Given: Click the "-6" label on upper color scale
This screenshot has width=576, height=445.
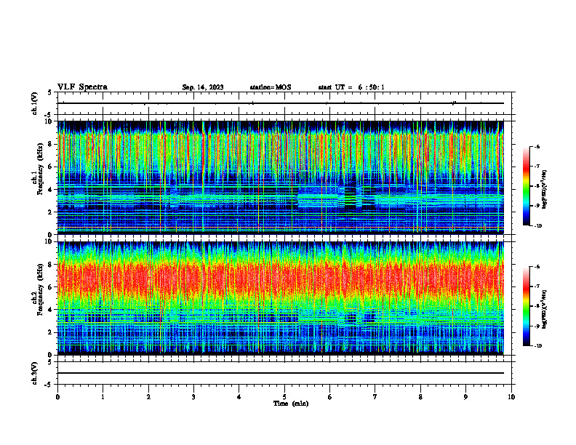Looking at the screenshot, I should 537,146.
